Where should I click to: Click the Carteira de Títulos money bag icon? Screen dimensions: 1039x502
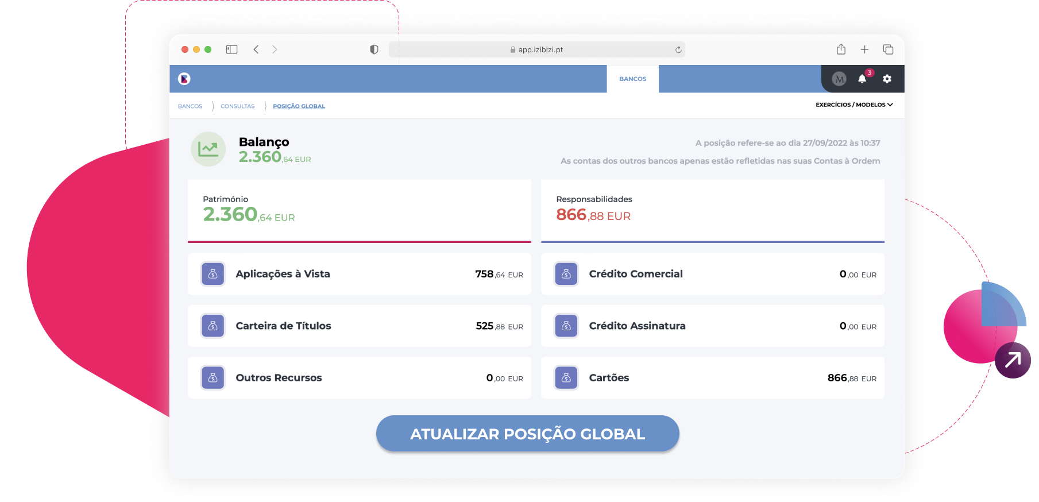click(213, 326)
